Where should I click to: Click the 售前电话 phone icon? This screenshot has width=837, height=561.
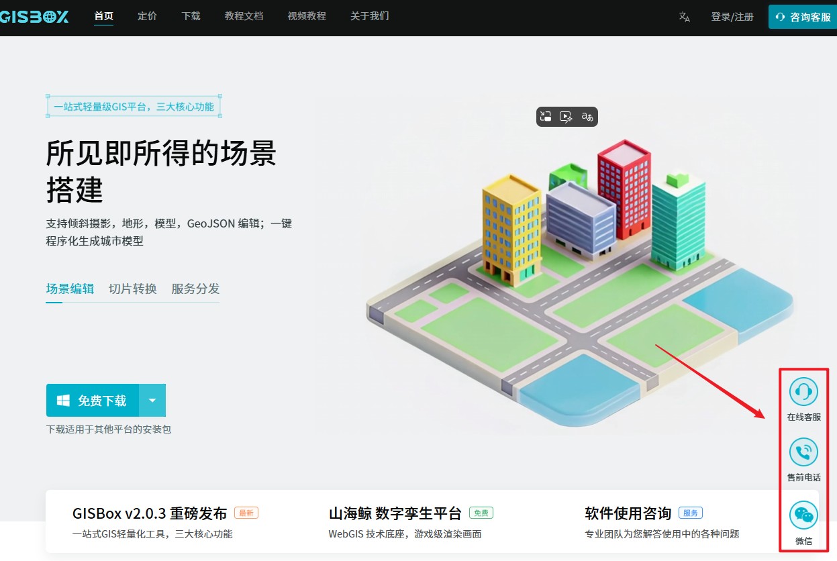[803, 452]
